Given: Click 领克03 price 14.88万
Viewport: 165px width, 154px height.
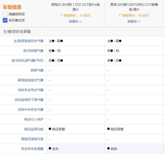Looking at the screenshot, I should point(75,16).
